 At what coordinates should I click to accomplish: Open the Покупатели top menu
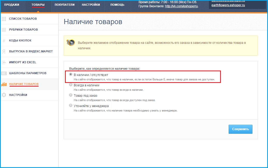click(64, 5)
